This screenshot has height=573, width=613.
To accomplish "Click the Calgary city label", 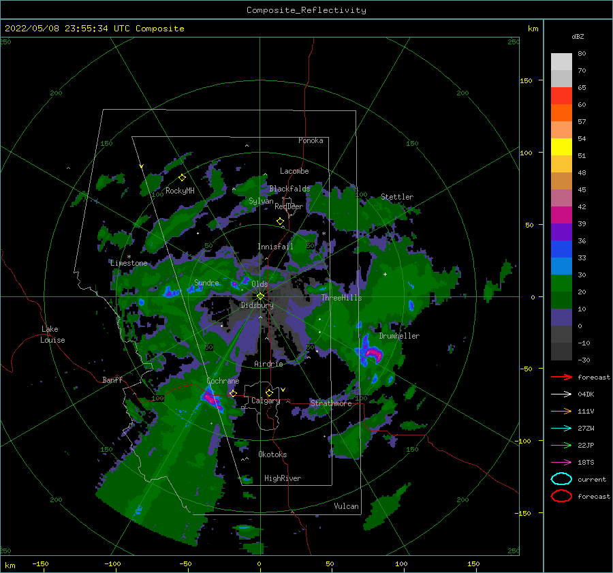I will coord(266,401).
